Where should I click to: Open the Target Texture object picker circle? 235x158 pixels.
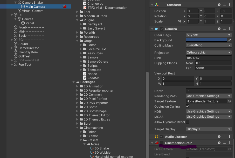pos(229,101)
